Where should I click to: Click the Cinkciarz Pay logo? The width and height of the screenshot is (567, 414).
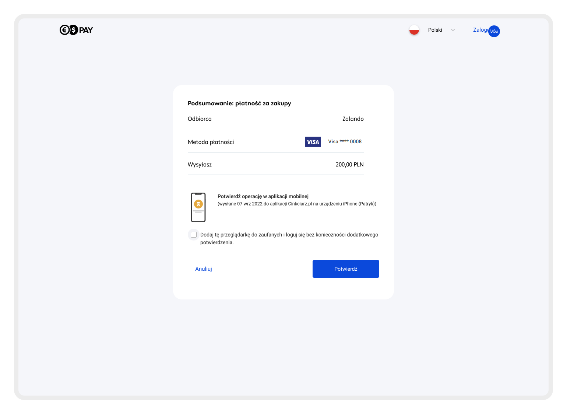coord(76,30)
